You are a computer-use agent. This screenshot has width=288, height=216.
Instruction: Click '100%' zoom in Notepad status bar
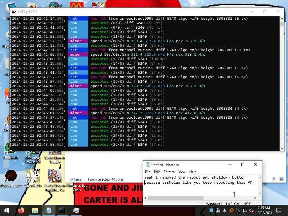pos(247,204)
